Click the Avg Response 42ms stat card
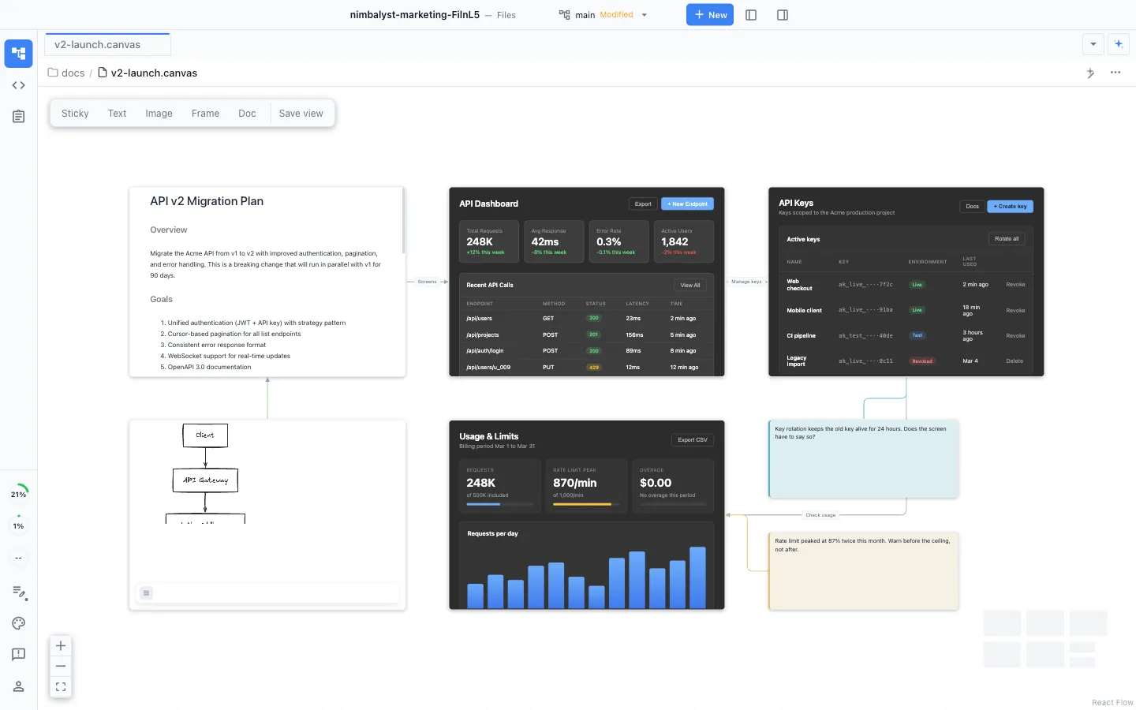Screen dimensions: 1136x710 click(x=554, y=241)
